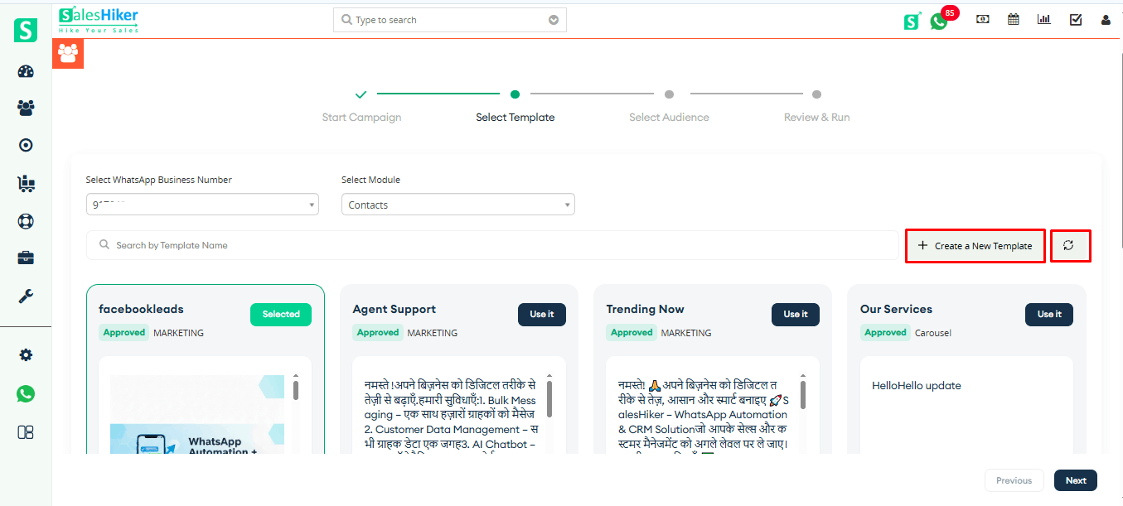
Task: Open the search bar category dropdown arrow
Action: tap(553, 19)
